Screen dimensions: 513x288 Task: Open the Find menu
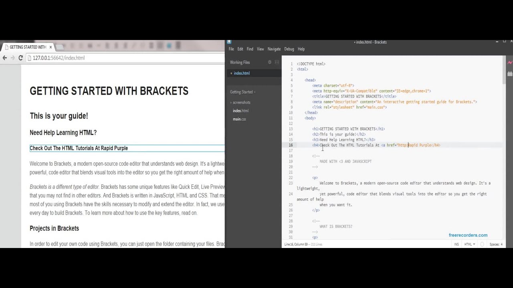(250, 49)
